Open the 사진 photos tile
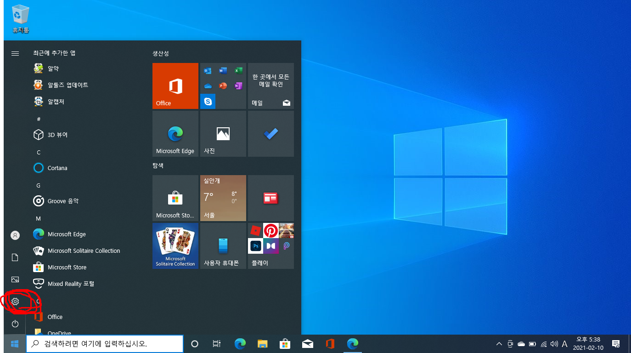631x353 pixels. [223, 134]
